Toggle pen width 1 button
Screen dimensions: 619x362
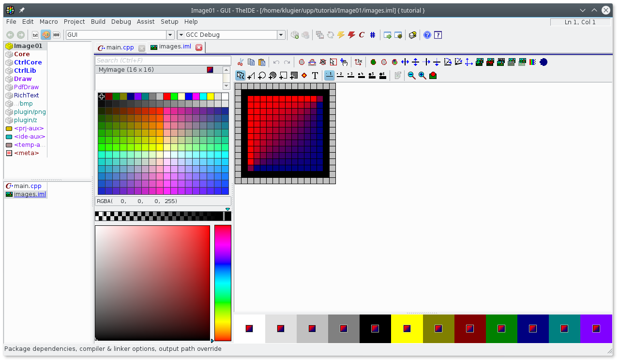(x=330, y=76)
